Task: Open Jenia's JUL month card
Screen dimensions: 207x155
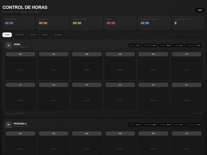Action: click(x=20, y=96)
